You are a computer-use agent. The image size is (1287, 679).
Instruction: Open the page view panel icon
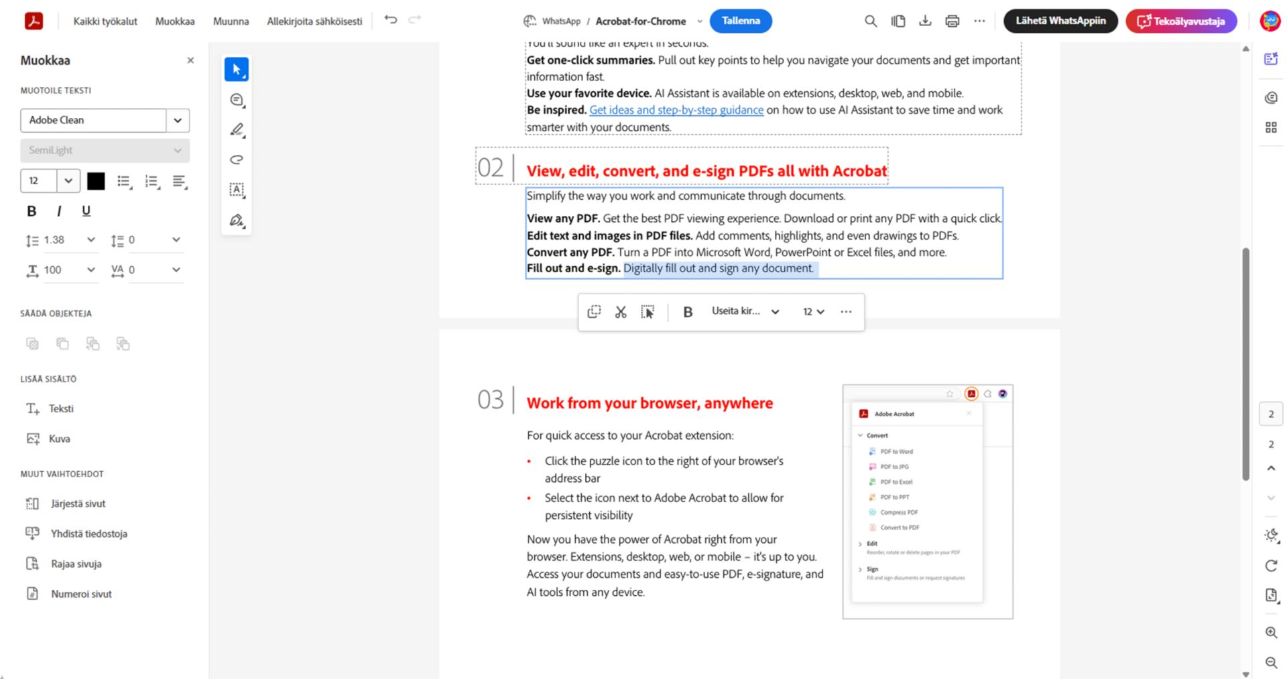point(898,21)
